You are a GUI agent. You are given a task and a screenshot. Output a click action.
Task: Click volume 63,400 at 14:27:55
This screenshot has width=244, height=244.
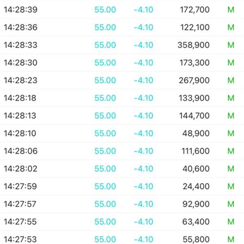coord(196,222)
